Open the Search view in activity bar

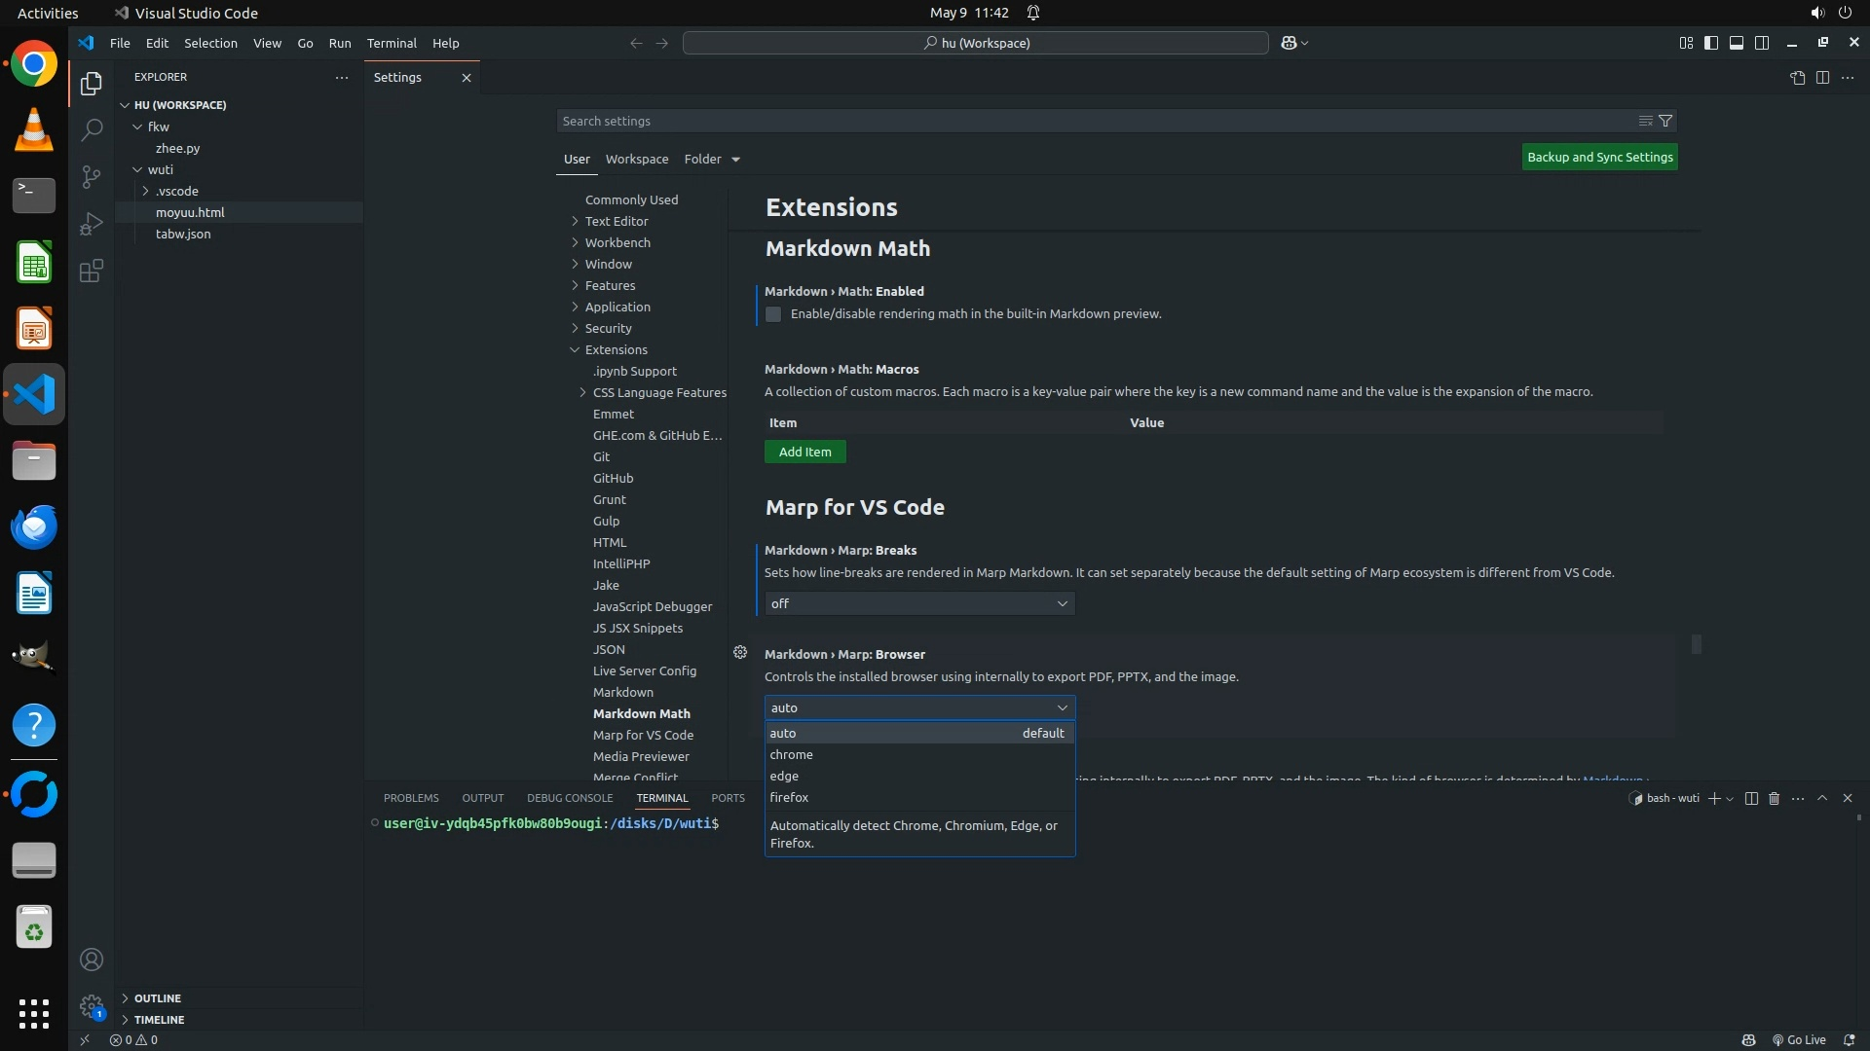point(92,129)
